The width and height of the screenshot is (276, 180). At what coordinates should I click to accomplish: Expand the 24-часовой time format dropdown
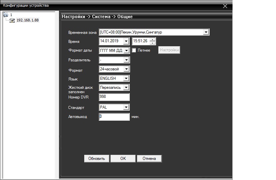point(126,69)
